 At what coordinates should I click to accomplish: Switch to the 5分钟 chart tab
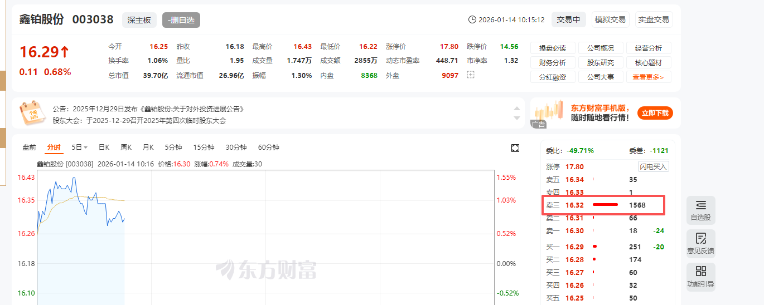pos(173,147)
